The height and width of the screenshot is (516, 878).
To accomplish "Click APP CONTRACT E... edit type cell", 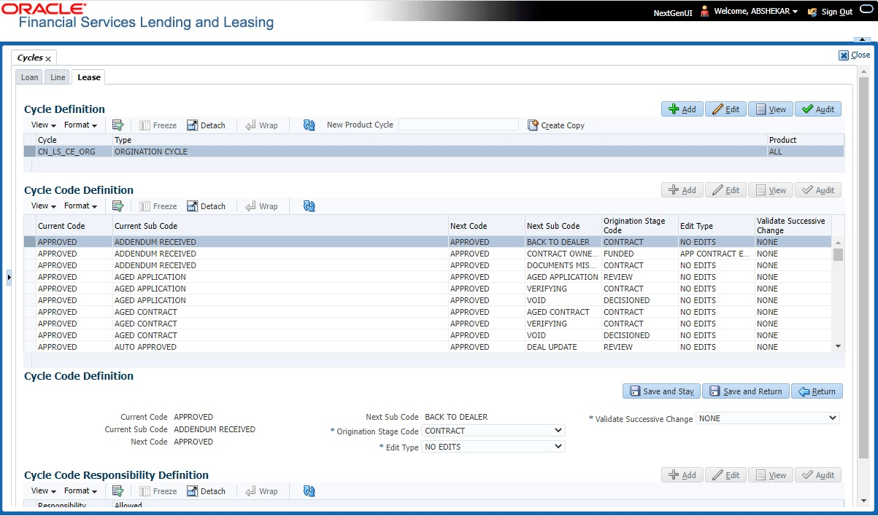I will [x=716, y=254].
